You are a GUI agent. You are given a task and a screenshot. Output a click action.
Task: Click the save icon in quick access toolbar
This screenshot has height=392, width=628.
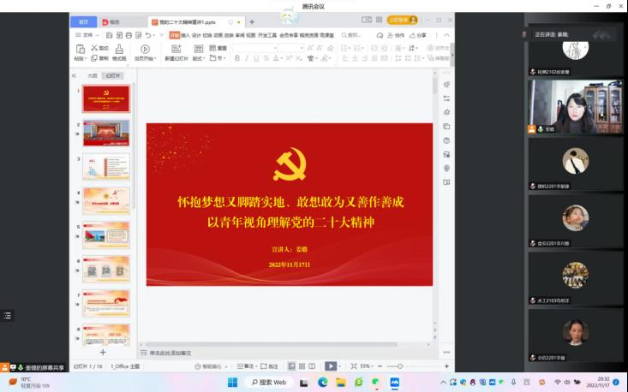(x=110, y=35)
